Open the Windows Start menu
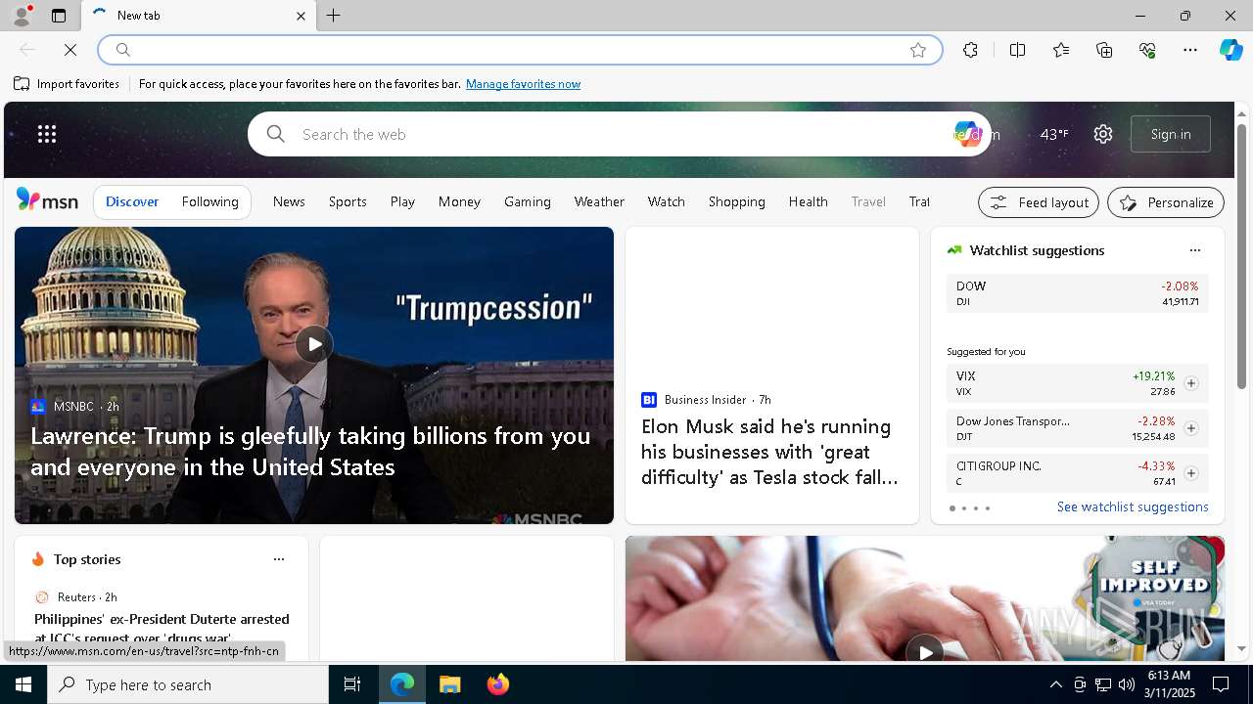Image resolution: width=1253 pixels, height=704 pixels. pyautogui.click(x=23, y=684)
